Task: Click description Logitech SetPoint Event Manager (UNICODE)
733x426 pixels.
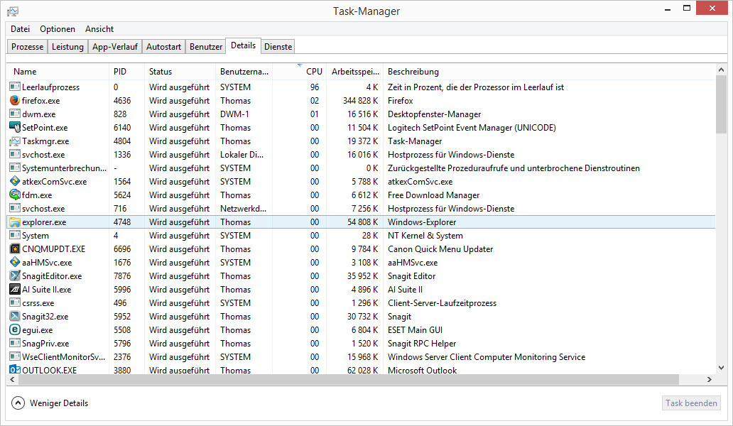Action: tap(472, 127)
